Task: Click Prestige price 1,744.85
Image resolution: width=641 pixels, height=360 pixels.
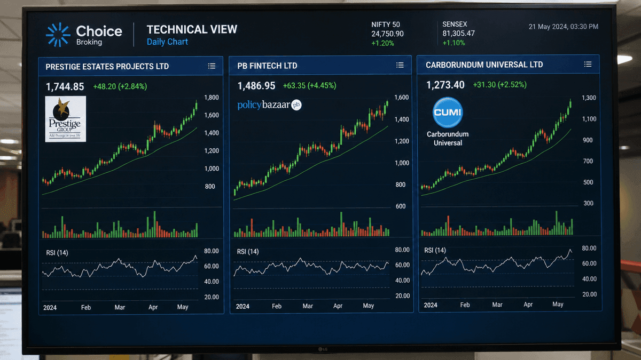Action: pyautogui.click(x=65, y=86)
